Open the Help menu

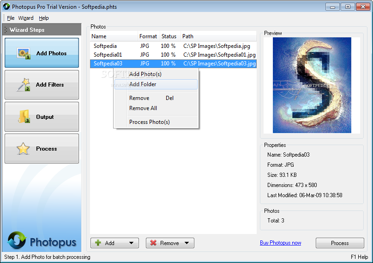(44, 18)
